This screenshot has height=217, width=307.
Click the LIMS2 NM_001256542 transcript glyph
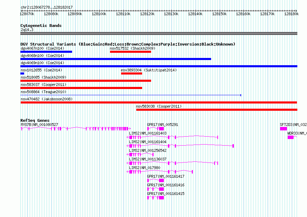(x=140, y=155)
